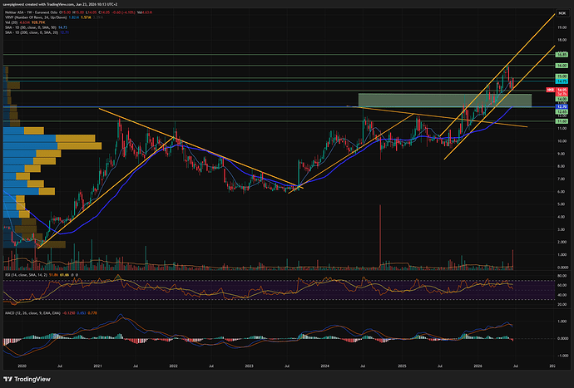Select the RSI (14, close) pane legend

pos(26,274)
